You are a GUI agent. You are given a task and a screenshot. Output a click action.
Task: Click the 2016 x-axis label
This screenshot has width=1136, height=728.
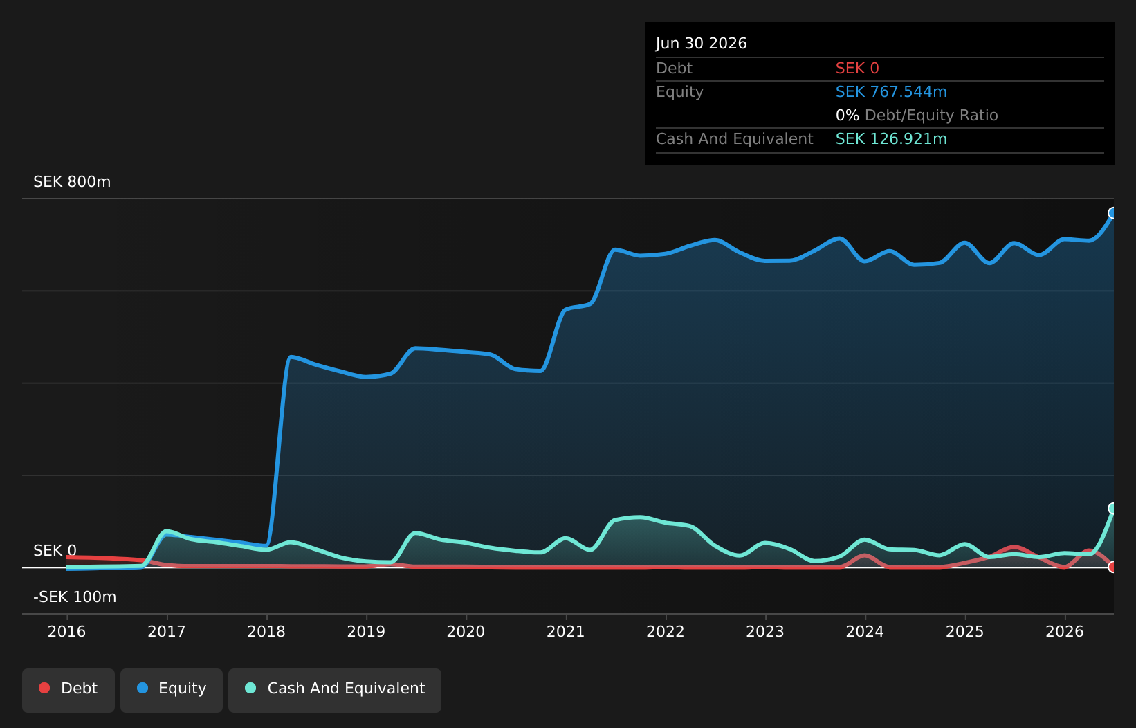pos(67,631)
